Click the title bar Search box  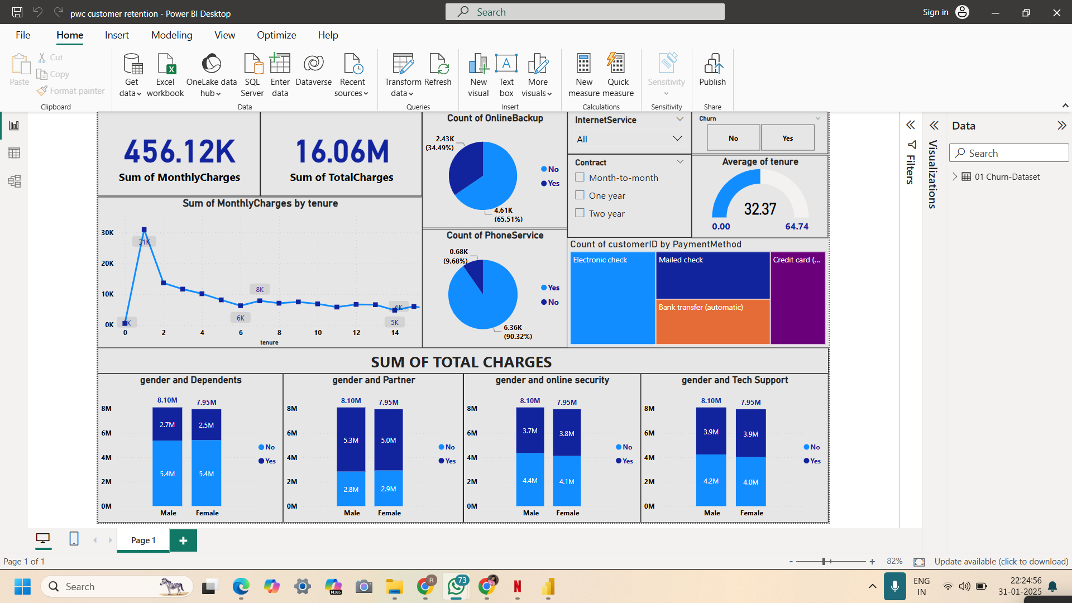[585, 12]
